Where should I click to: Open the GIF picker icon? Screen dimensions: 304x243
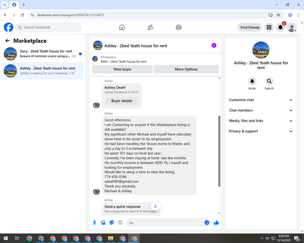120,223
